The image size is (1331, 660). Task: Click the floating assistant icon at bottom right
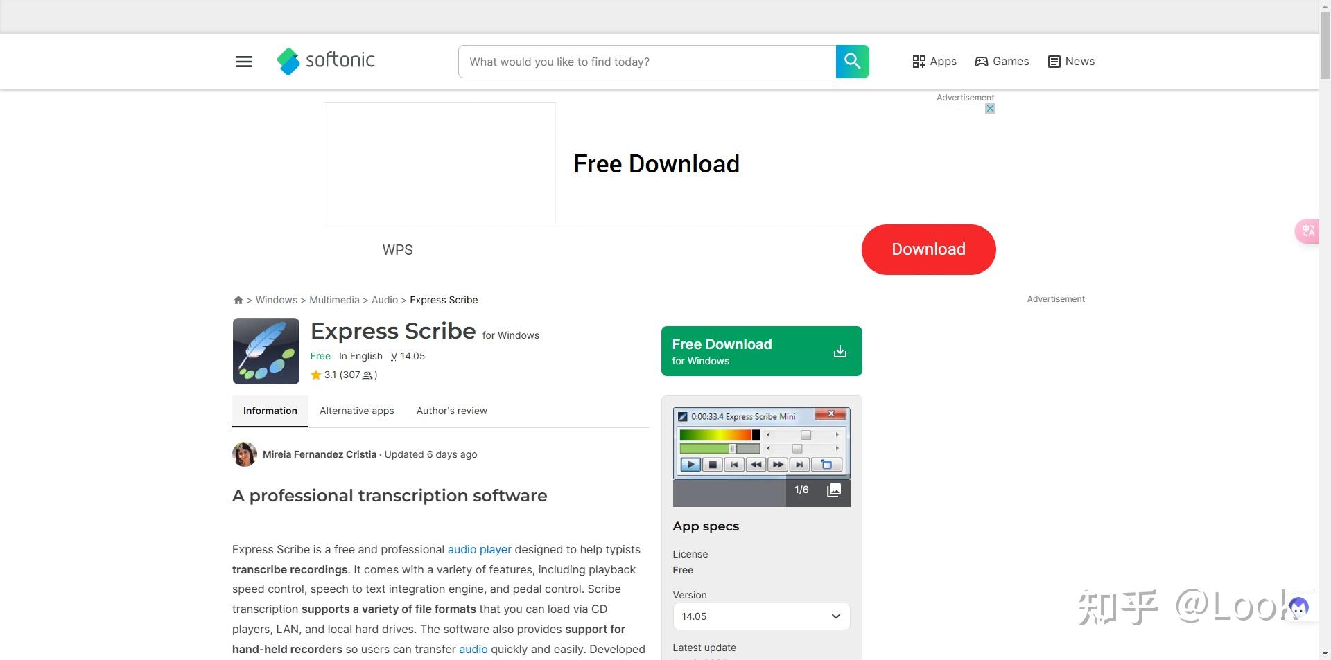[1298, 607]
